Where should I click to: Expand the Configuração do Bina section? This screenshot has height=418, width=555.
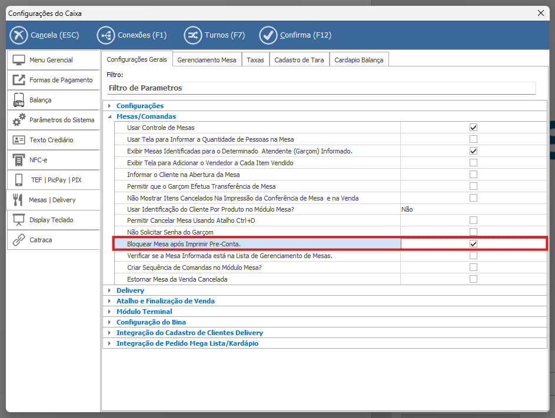[x=109, y=322]
